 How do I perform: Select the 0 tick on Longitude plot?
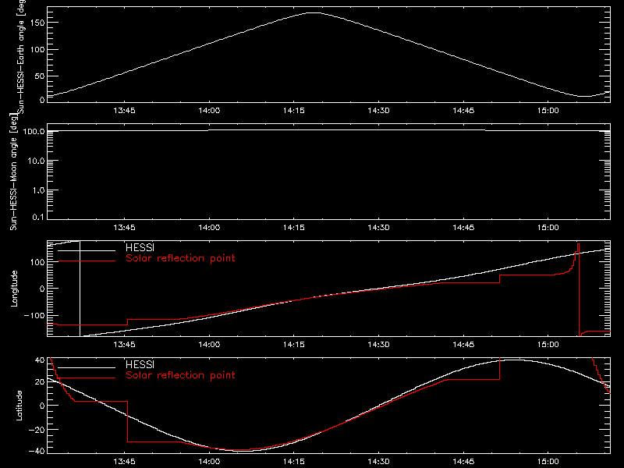coord(42,289)
